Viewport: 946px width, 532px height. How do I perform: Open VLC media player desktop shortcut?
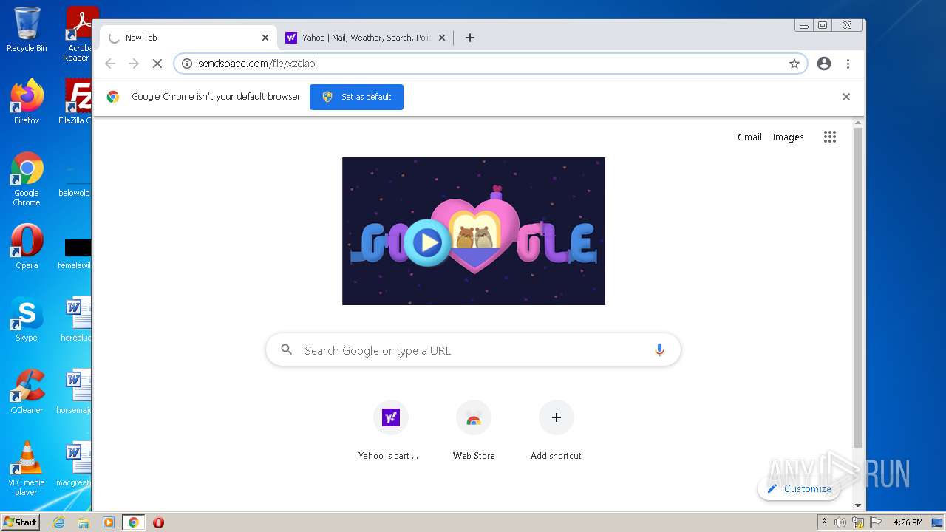tap(27, 468)
